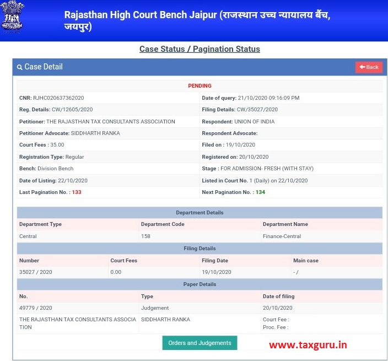Click Court Fee label in Paper Details

[276, 320]
